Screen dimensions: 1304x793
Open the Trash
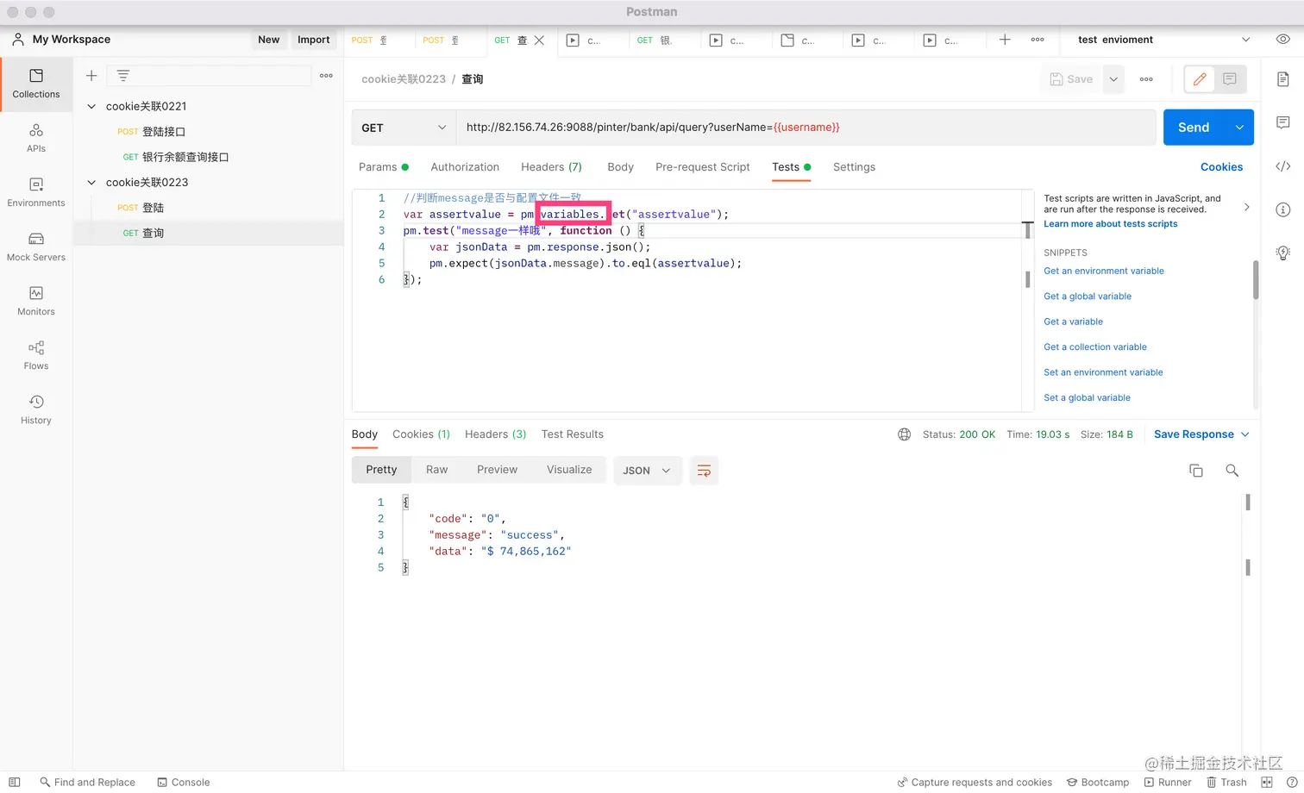(x=1226, y=783)
